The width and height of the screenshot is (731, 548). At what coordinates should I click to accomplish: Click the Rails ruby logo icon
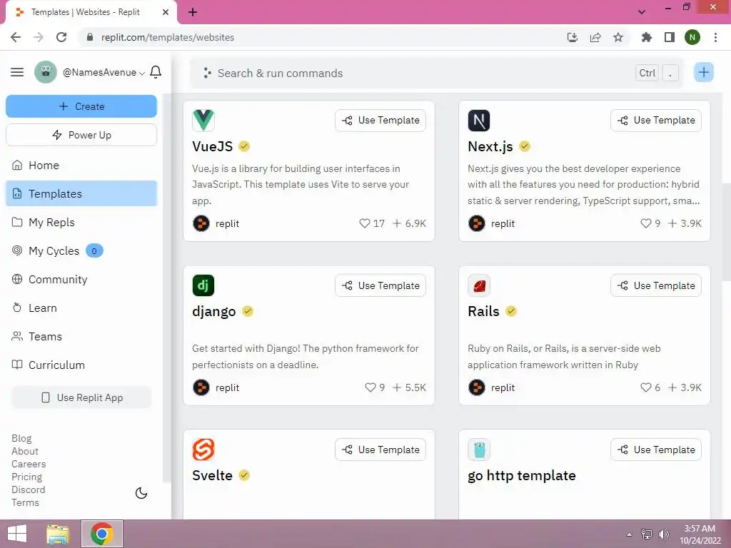coord(479,285)
